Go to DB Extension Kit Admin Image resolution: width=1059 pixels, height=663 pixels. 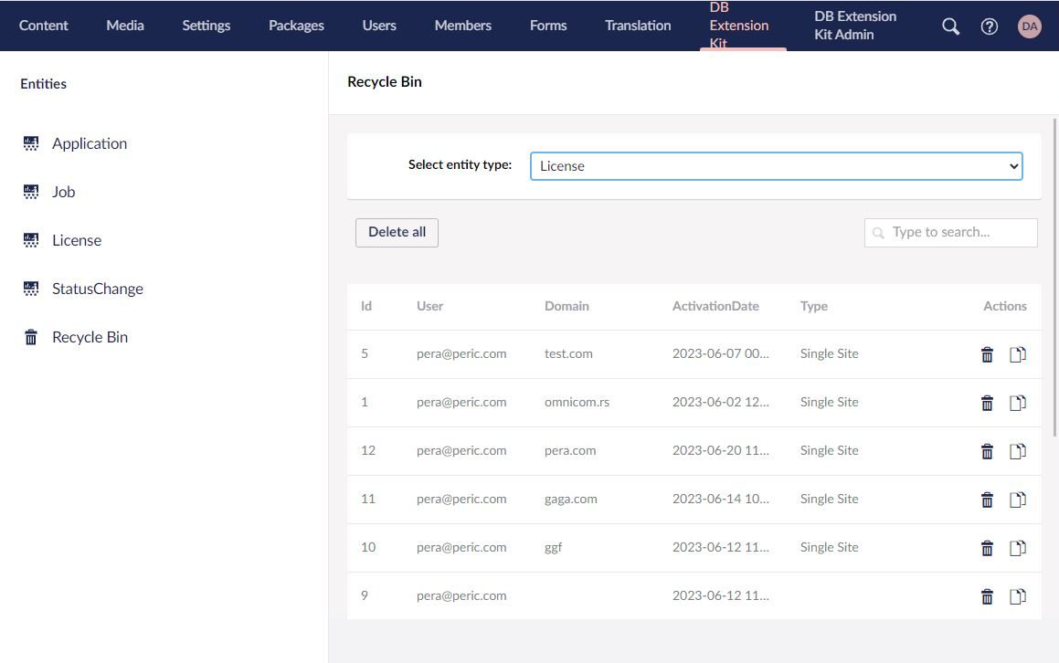854,25
